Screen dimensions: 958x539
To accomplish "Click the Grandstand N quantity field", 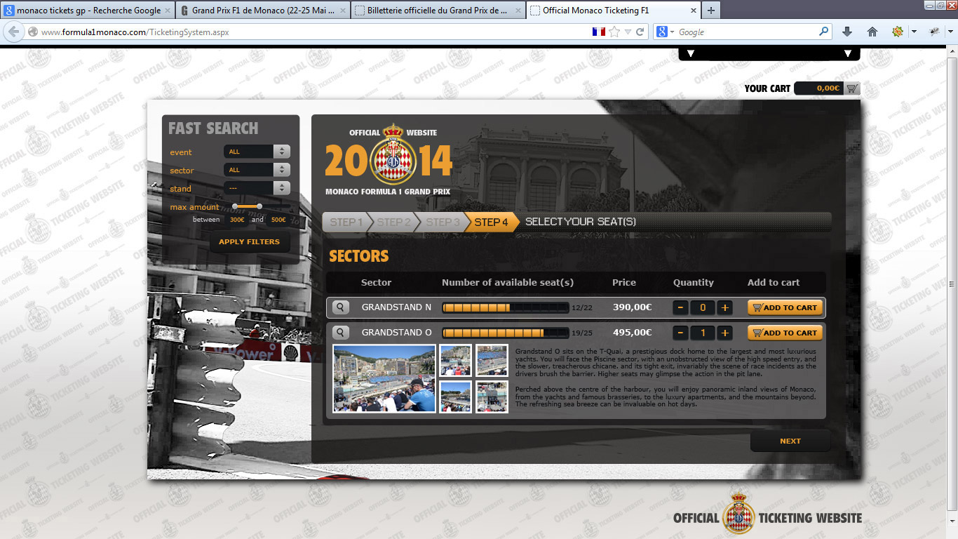I will [703, 307].
